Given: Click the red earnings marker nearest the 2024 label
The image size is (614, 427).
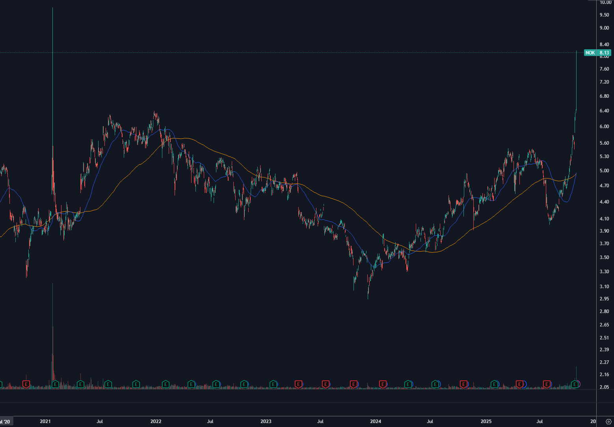Looking at the screenshot, I should tap(382, 384).
